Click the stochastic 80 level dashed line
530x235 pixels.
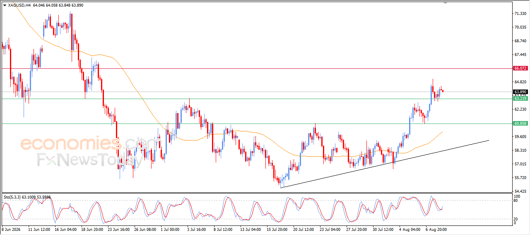257,201
